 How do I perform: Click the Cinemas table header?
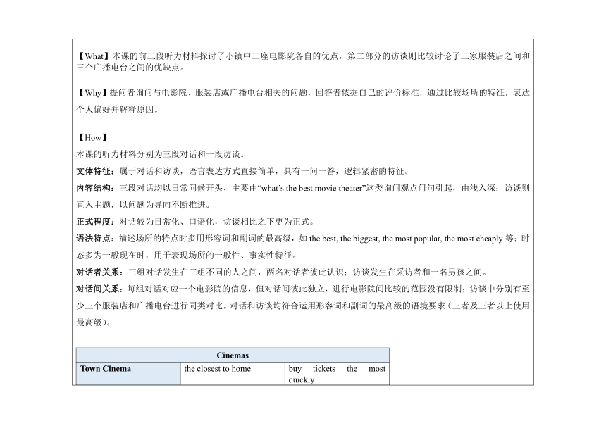click(233, 355)
